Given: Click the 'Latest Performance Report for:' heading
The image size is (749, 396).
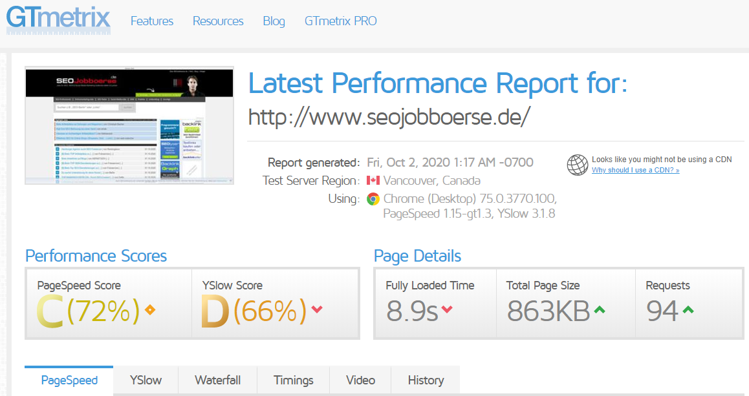Looking at the screenshot, I should [437, 83].
